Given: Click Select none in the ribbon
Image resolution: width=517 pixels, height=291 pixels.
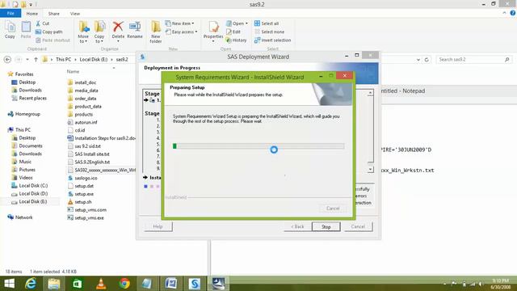Looking at the screenshot, I should click(269, 32).
